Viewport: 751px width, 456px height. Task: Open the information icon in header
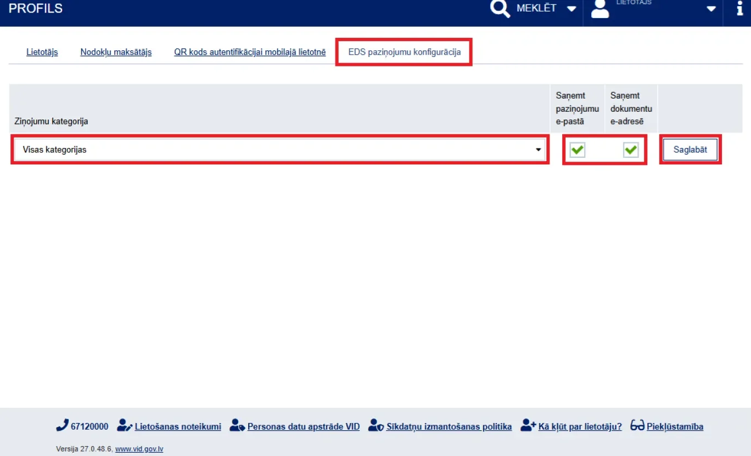[x=739, y=9]
